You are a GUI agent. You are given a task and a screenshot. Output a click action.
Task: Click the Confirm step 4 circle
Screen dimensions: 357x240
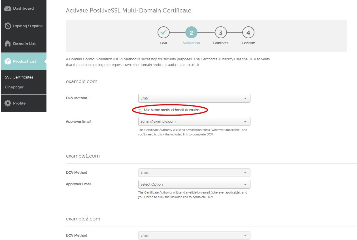248,32
